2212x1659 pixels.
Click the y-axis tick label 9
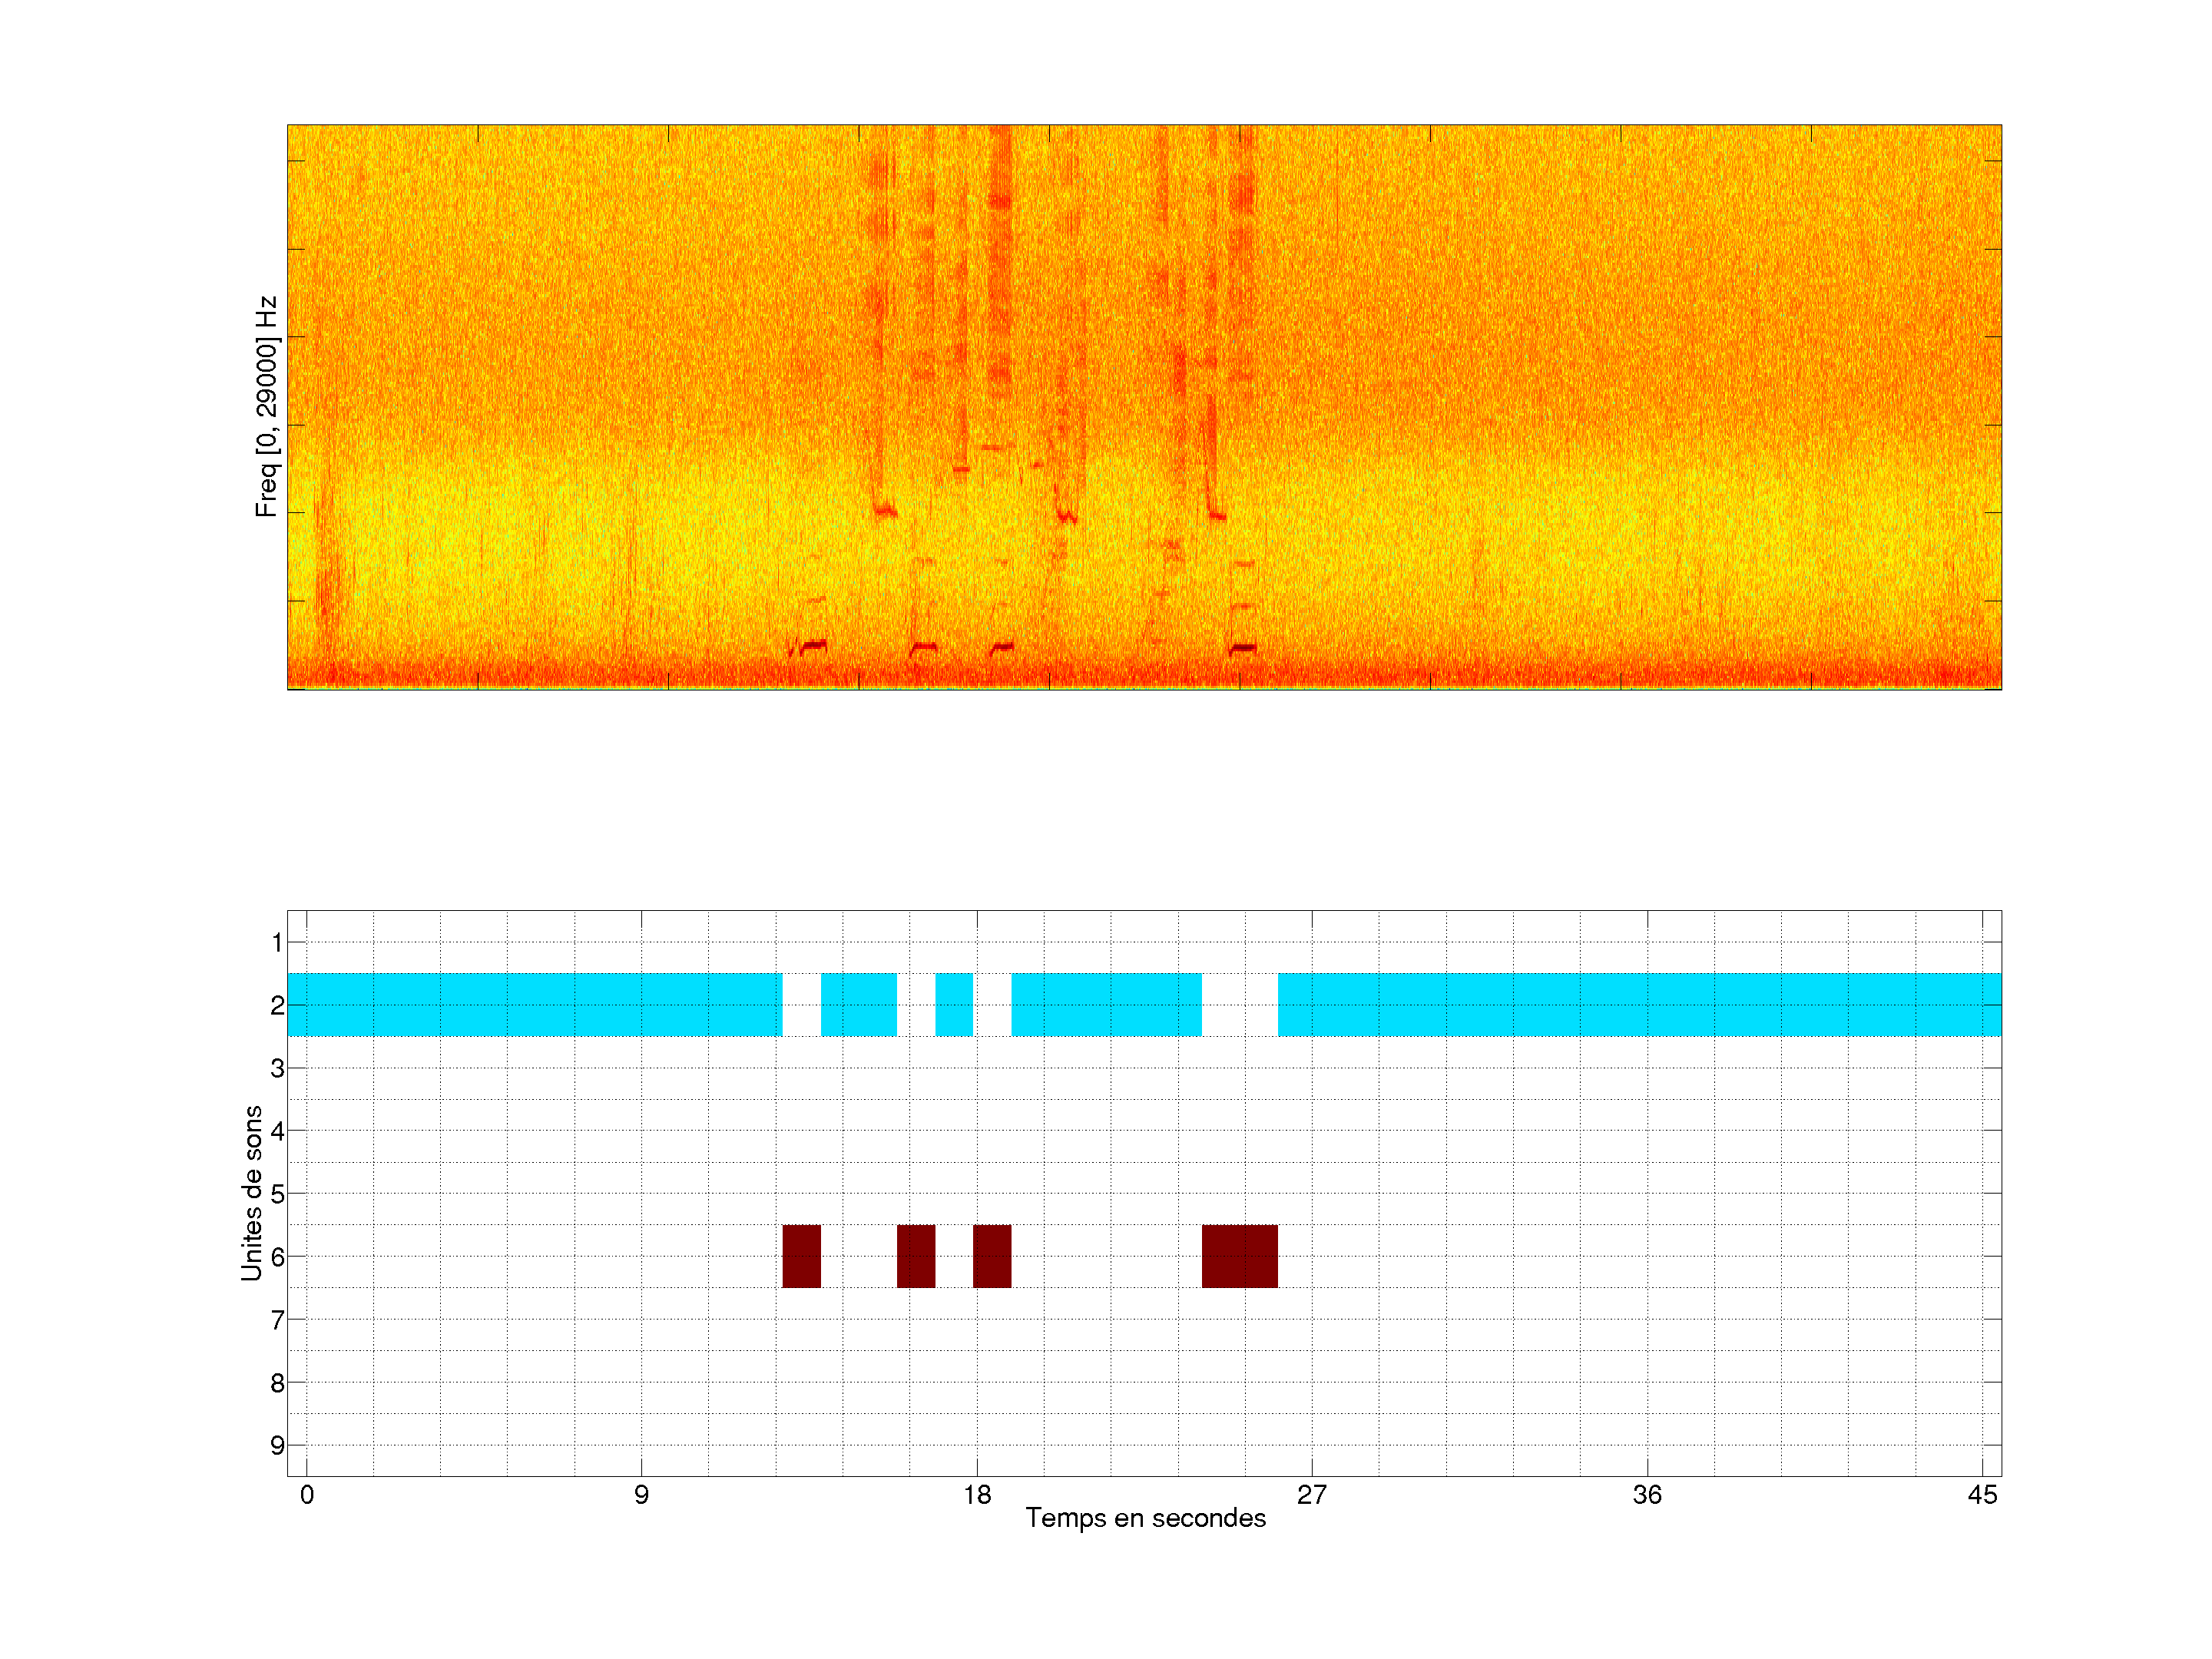click(x=277, y=1445)
